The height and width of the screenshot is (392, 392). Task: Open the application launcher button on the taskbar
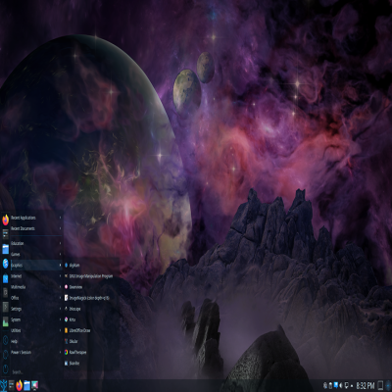click(x=3, y=385)
